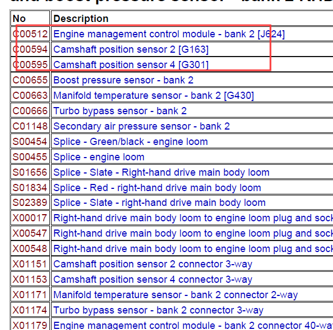This screenshot has height=330, width=333.
Task: Open 'Secondary air pressure sensor - bank 2'
Action: click(141, 126)
